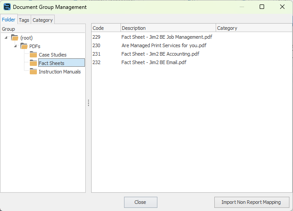Screen dimensions: 293x211
Task: Click code 232 cell
Action: click(x=96, y=62)
